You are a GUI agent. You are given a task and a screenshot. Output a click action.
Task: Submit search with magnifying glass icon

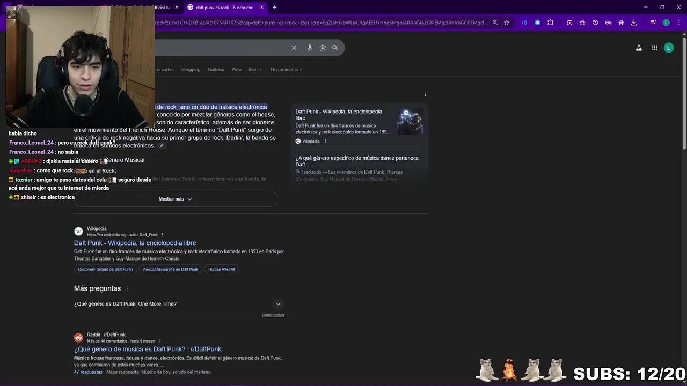(x=335, y=48)
